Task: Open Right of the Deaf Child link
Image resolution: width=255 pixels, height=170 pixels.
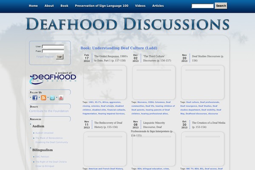Action: (x=51, y=164)
